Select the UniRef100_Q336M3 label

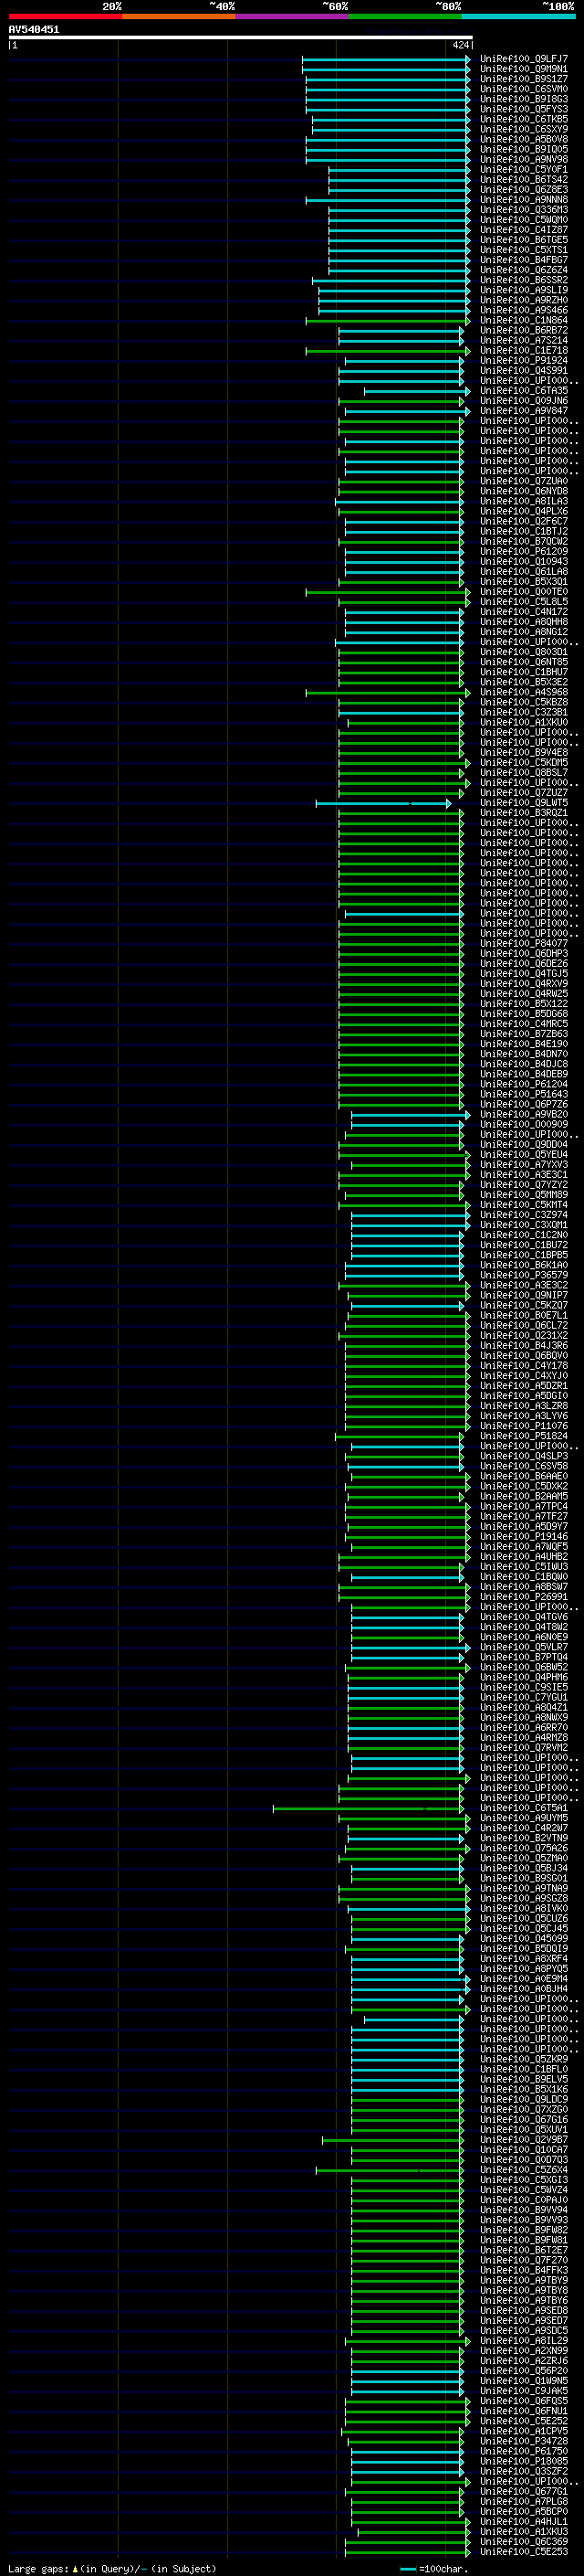(x=523, y=209)
